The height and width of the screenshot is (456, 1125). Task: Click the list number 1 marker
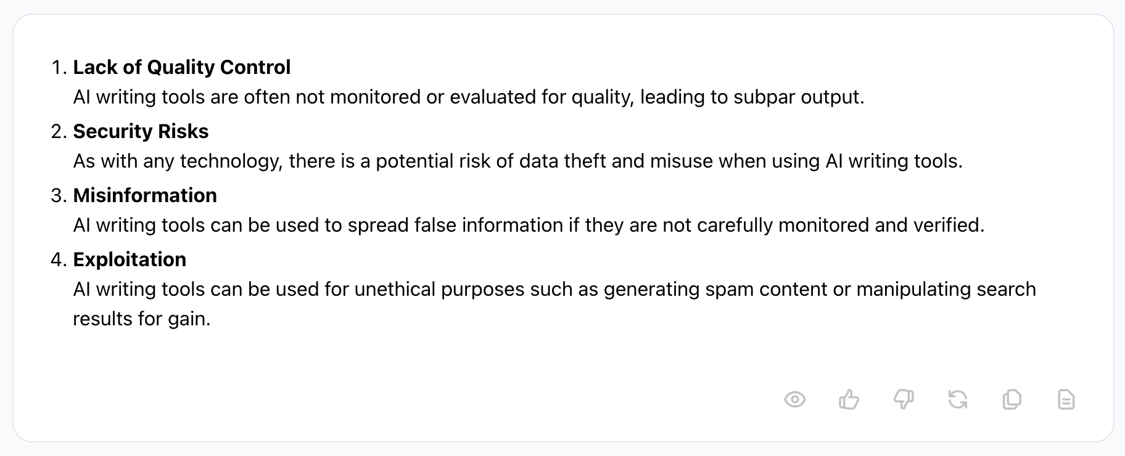59,68
